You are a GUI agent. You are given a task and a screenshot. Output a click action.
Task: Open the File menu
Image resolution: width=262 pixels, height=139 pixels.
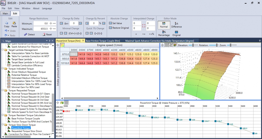(x=4, y=8)
